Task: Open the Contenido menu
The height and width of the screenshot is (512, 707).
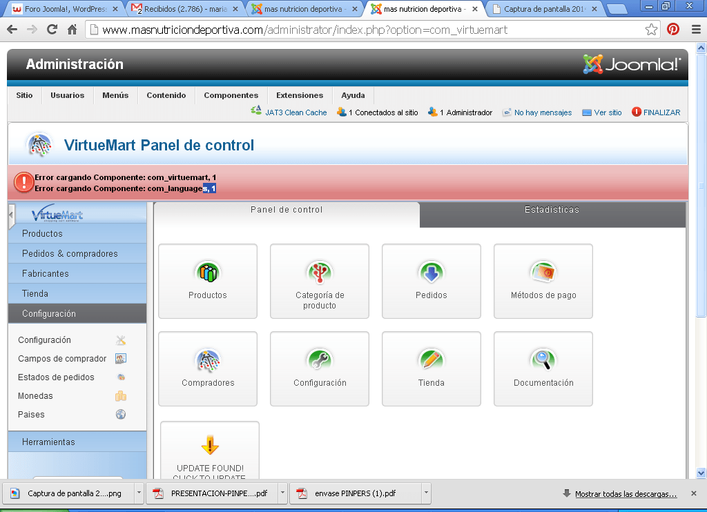Action: pyautogui.click(x=166, y=95)
